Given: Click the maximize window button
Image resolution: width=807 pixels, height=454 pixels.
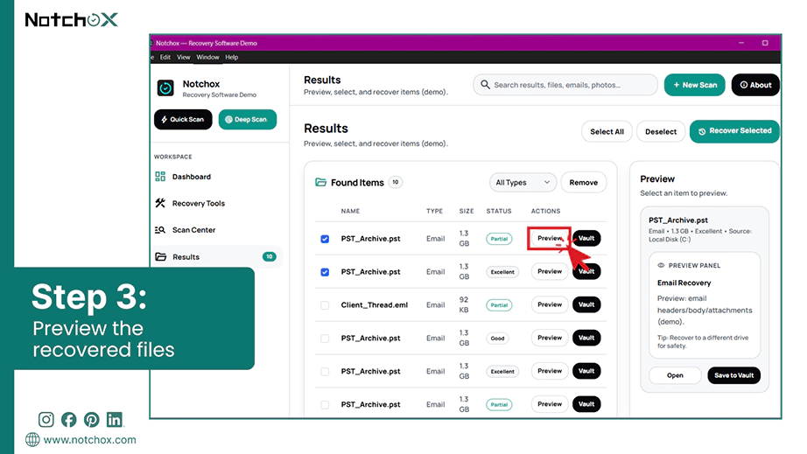Looking at the screenshot, I should coord(765,43).
